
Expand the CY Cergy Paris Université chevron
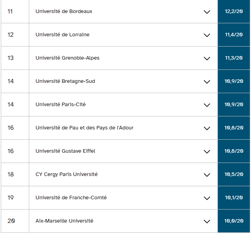pos(207,175)
